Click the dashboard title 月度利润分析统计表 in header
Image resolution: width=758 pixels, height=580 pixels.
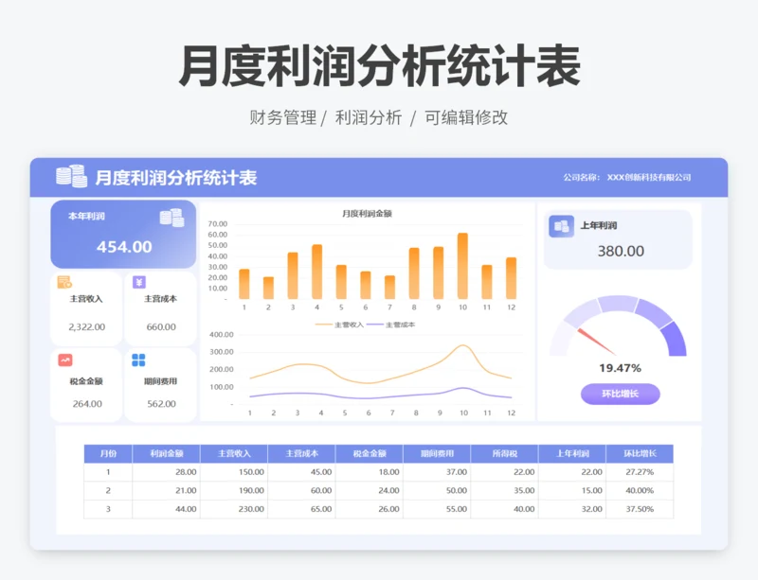click(x=176, y=178)
